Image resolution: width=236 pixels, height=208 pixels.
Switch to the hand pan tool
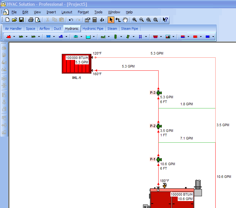click(x=125, y=20)
